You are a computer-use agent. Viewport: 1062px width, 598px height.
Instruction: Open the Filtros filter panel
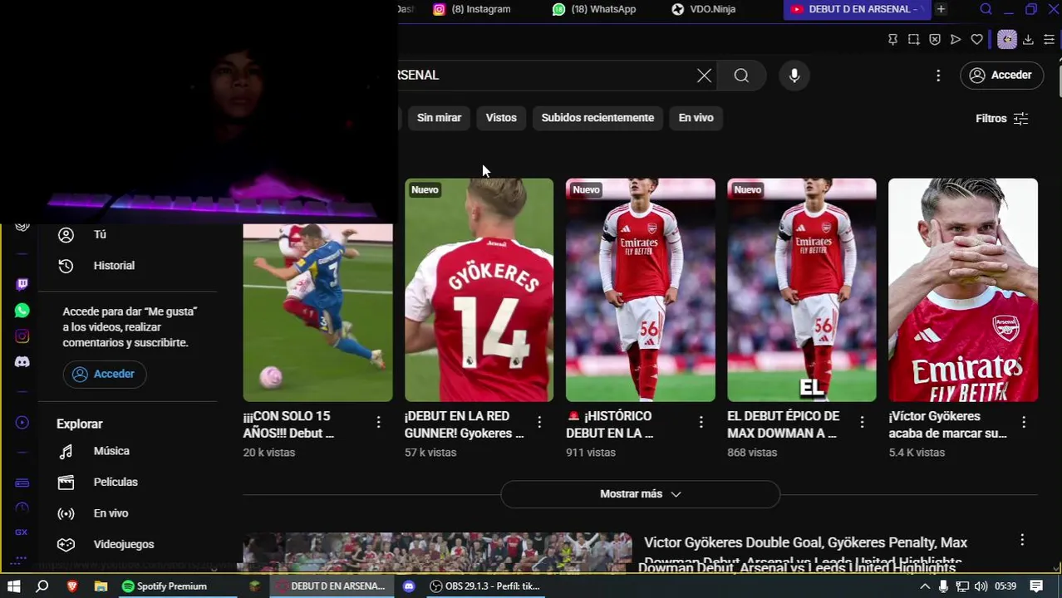tap(1001, 119)
